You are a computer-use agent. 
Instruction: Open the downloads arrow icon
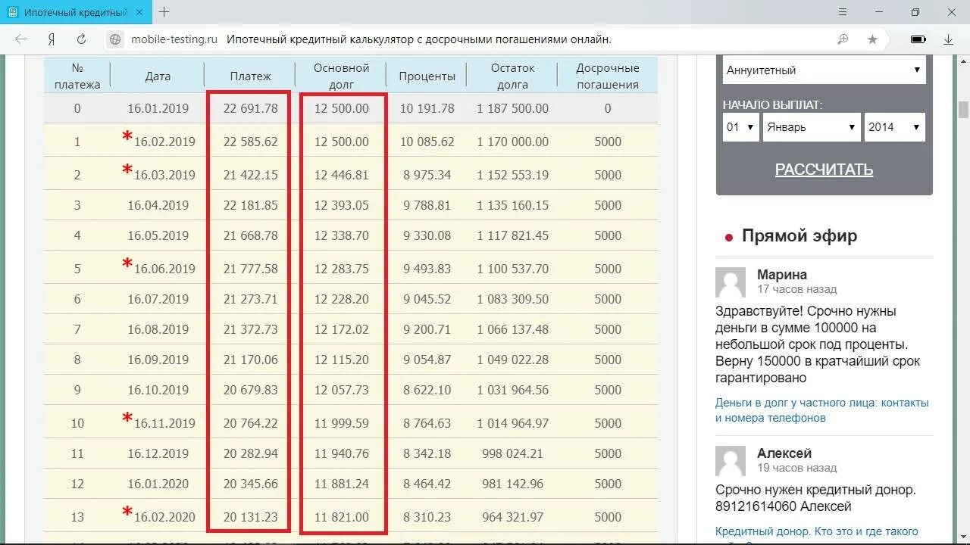(948, 39)
